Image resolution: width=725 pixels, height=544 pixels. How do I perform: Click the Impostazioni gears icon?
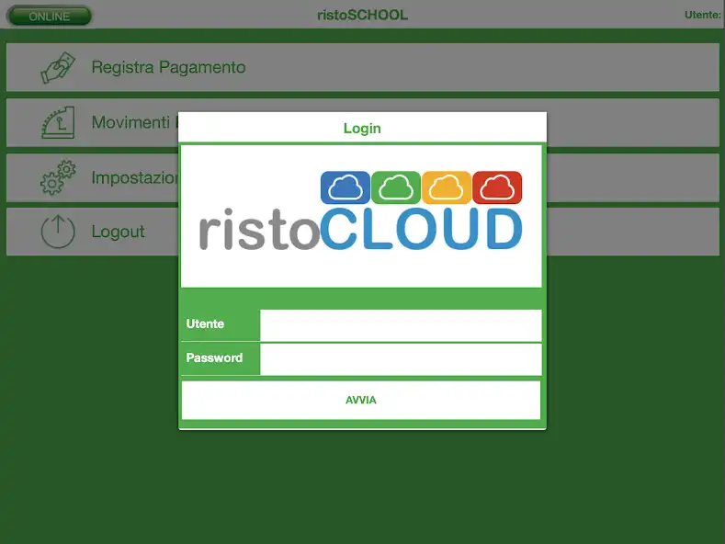click(58, 177)
